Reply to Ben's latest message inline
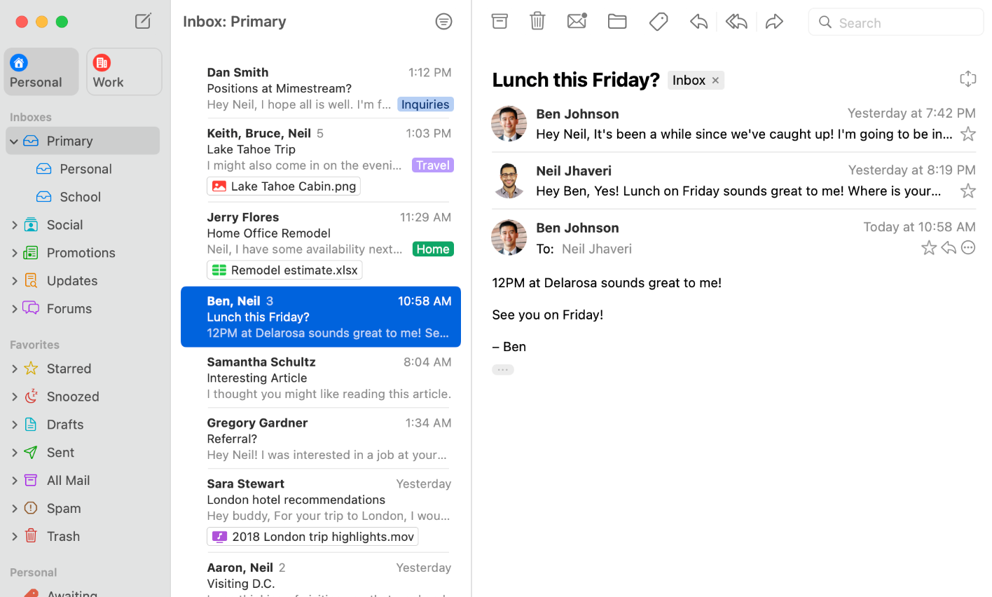The height and width of the screenshot is (597, 992). point(949,247)
